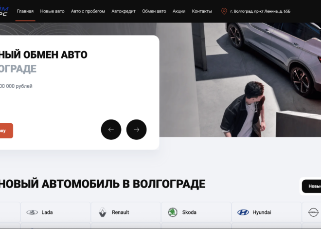Click the green Skoda logo icon
Viewport: 321px width, 229px height.
click(173, 212)
